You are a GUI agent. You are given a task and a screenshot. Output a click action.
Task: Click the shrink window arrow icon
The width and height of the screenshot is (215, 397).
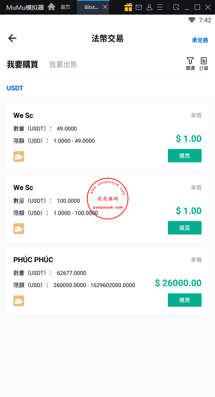pyautogui.click(x=176, y=7)
